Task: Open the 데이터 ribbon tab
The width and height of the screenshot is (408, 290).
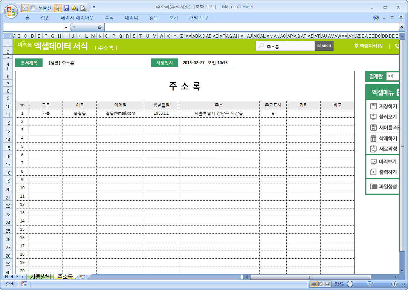Action: pos(131,18)
